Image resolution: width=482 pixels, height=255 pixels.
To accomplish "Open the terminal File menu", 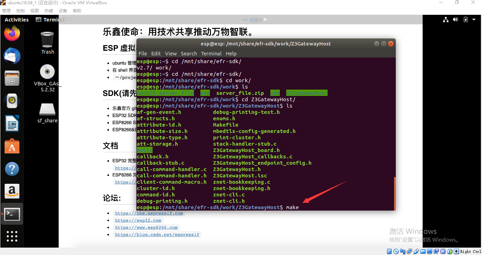I will point(143,54).
